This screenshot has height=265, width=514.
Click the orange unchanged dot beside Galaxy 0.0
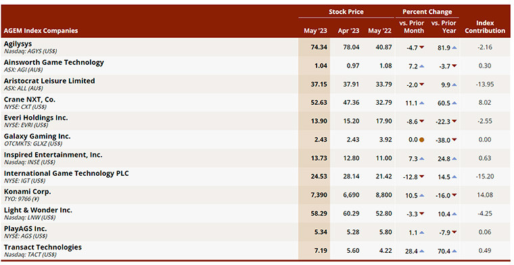coord(421,140)
